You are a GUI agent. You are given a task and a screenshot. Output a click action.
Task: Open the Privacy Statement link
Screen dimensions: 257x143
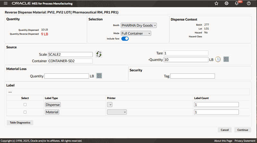[x=245, y=141]
